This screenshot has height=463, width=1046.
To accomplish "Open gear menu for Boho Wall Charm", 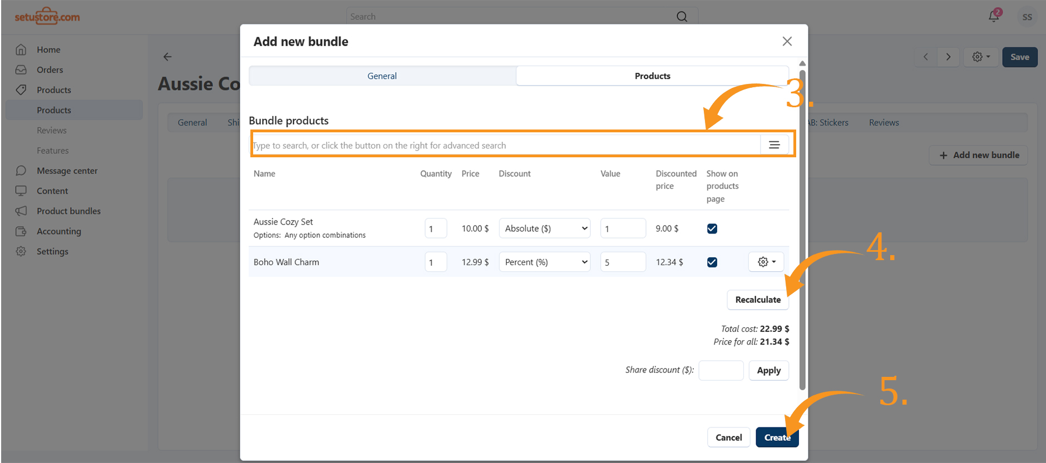I will coord(766,262).
